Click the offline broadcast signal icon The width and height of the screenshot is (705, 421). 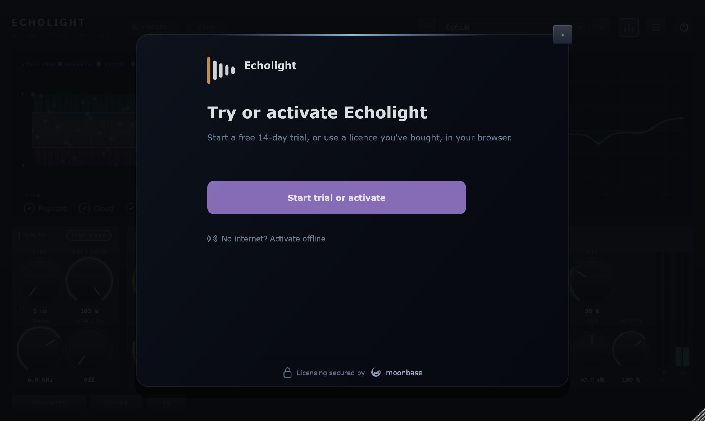pyautogui.click(x=212, y=239)
